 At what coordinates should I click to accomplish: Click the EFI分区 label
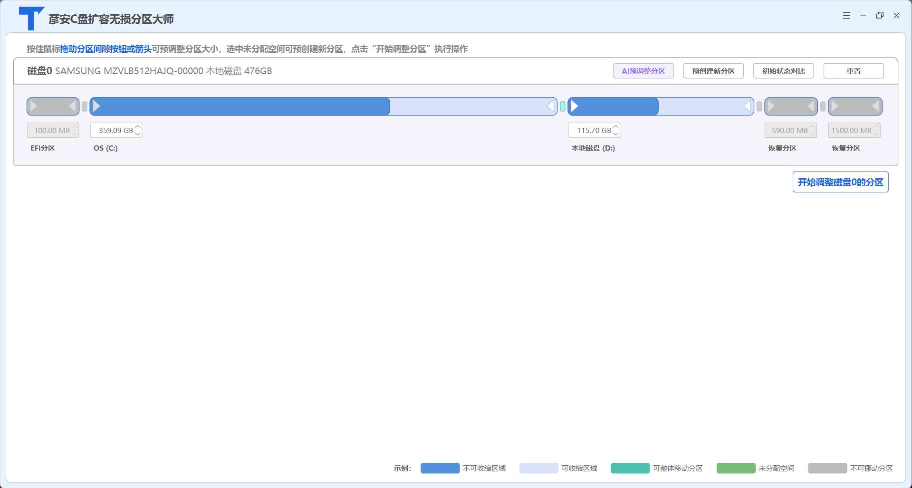point(43,148)
